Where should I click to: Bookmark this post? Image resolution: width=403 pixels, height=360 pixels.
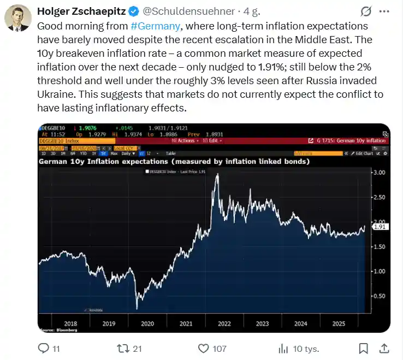pyautogui.click(x=363, y=348)
